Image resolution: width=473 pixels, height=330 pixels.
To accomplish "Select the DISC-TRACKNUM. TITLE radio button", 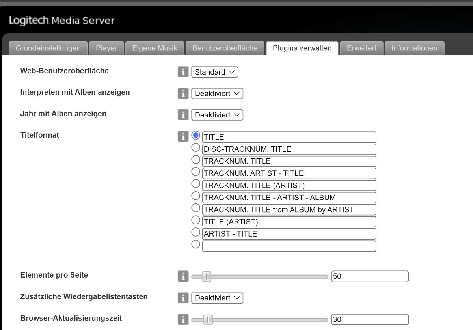I will (x=196, y=148).
